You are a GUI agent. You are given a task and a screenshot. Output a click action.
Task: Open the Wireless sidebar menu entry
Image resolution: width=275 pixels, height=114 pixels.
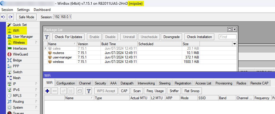click(19, 43)
